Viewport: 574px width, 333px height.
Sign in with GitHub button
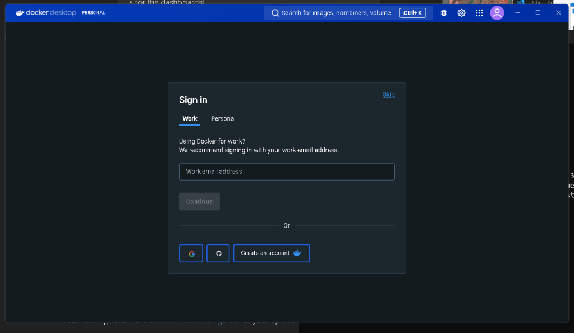pos(218,253)
